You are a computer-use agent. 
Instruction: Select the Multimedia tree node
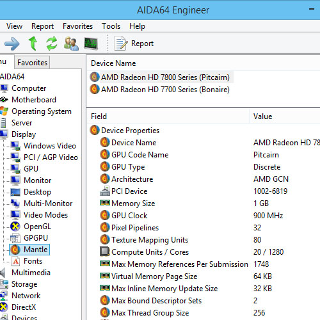(31, 273)
